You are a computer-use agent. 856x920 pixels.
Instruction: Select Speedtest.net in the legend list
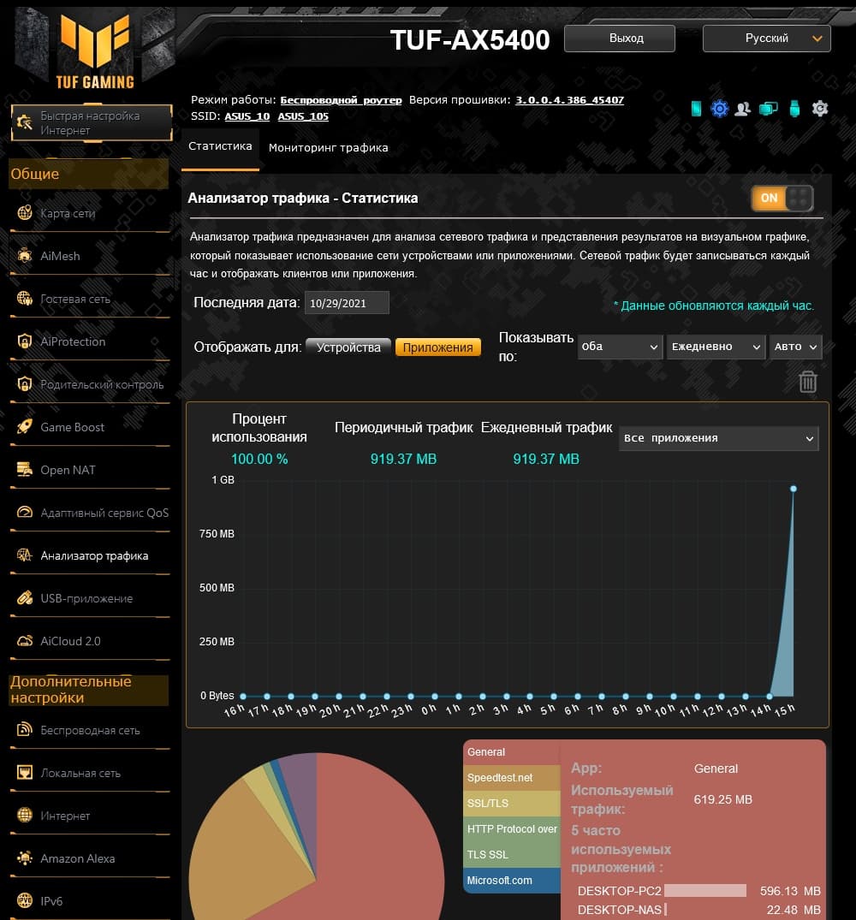click(512, 778)
